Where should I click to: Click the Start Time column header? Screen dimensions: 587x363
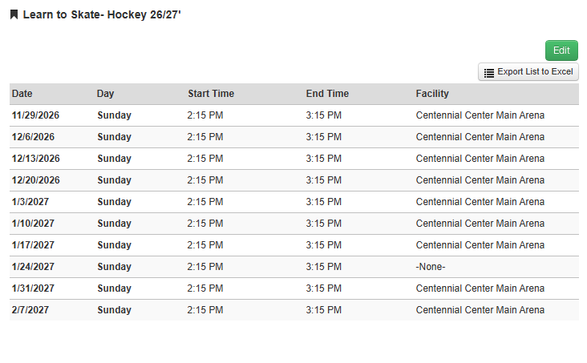[x=211, y=94]
